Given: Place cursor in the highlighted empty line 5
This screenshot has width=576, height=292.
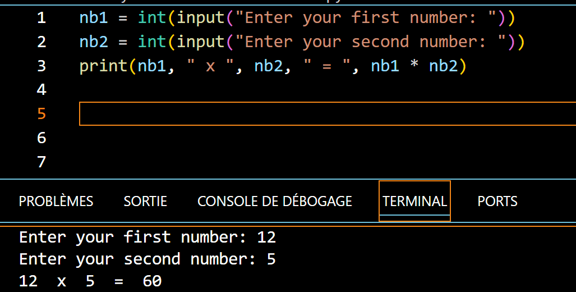Looking at the screenshot, I should point(325,114).
